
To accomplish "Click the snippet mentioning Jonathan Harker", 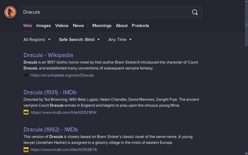I will coord(108,140).
